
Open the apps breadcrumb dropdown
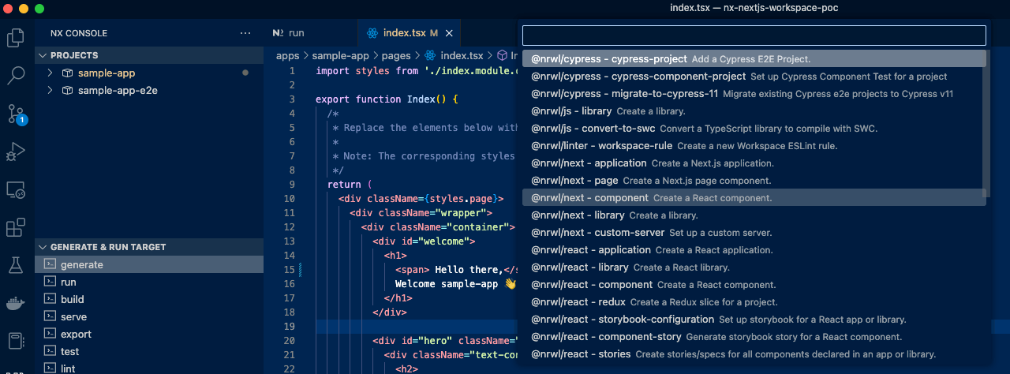(x=287, y=56)
